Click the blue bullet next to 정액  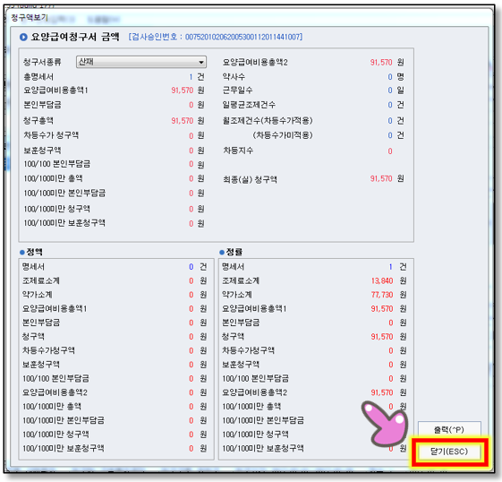coord(22,253)
